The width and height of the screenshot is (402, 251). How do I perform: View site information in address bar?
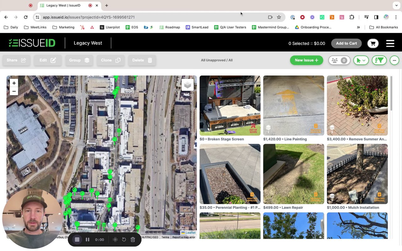[x=37, y=17]
